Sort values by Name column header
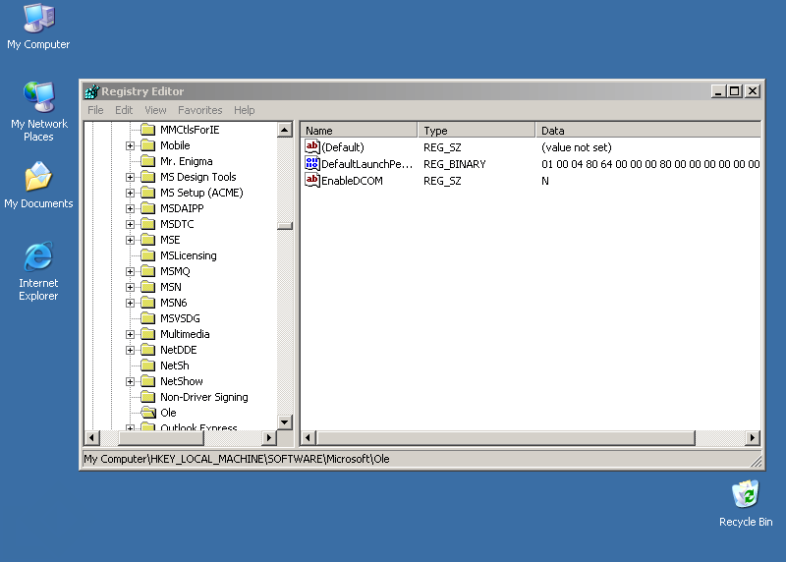 359,131
